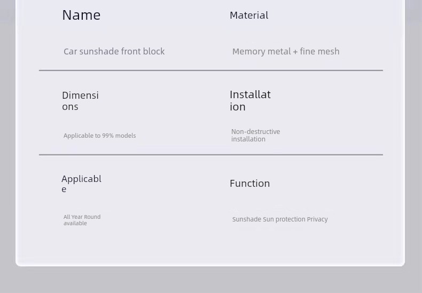The height and width of the screenshot is (293, 422).
Task: Click the "Material" heading
Action: coord(249,15)
